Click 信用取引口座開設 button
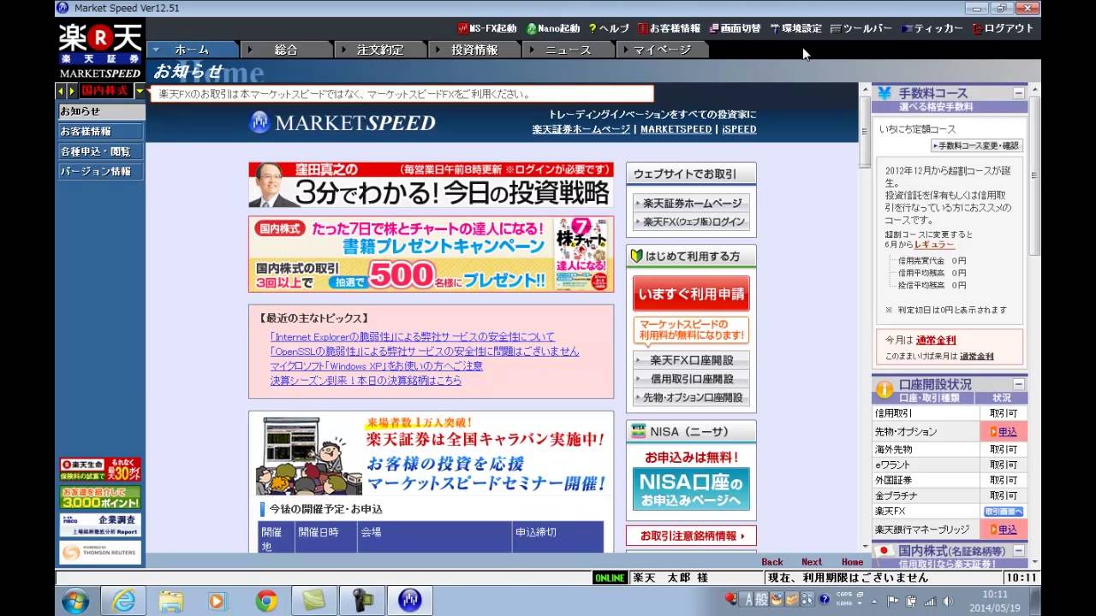 [691, 379]
